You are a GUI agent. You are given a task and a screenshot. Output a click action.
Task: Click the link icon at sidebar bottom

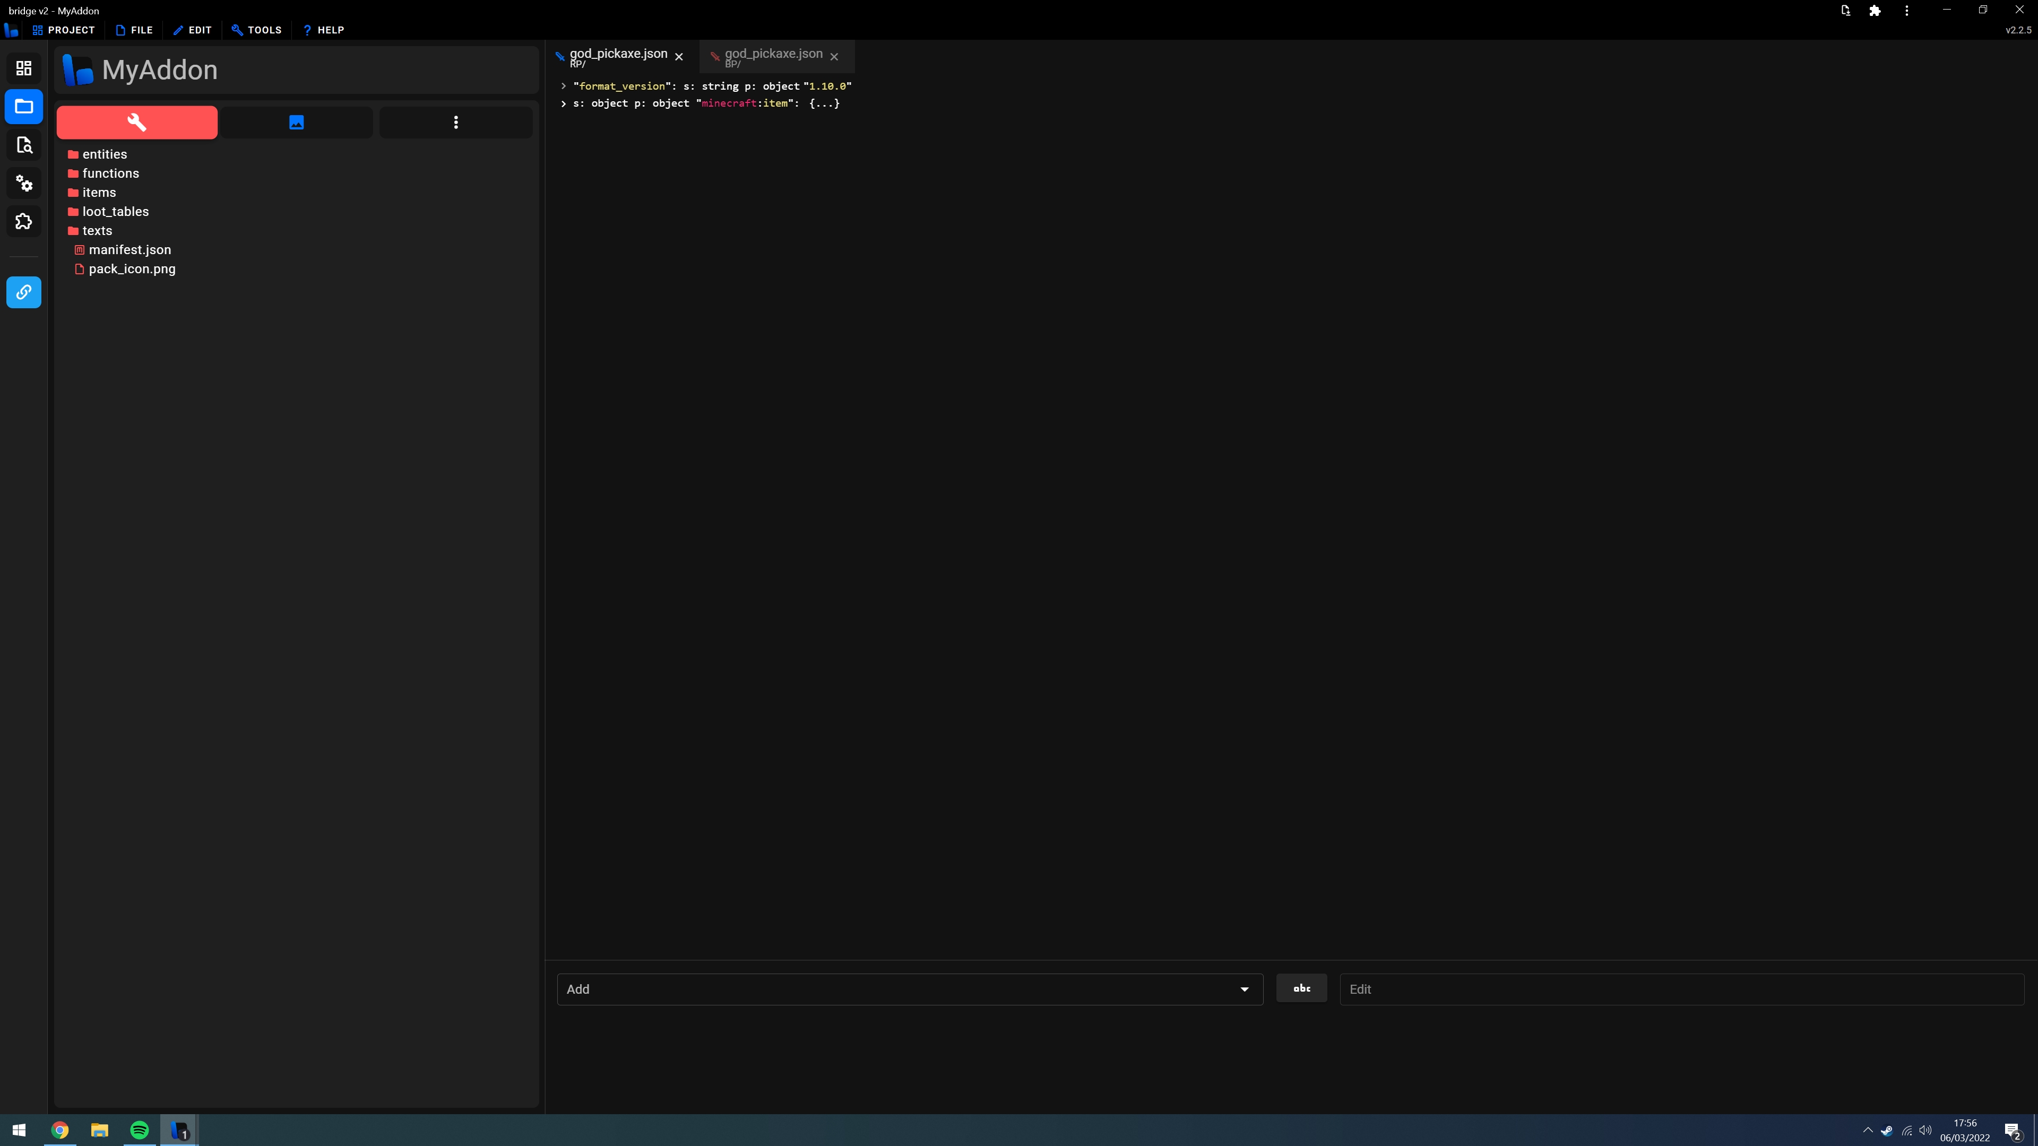click(x=24, y=292)
